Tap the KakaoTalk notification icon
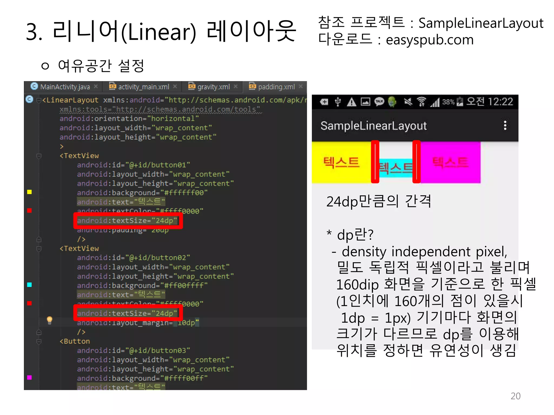 [379, 102]
